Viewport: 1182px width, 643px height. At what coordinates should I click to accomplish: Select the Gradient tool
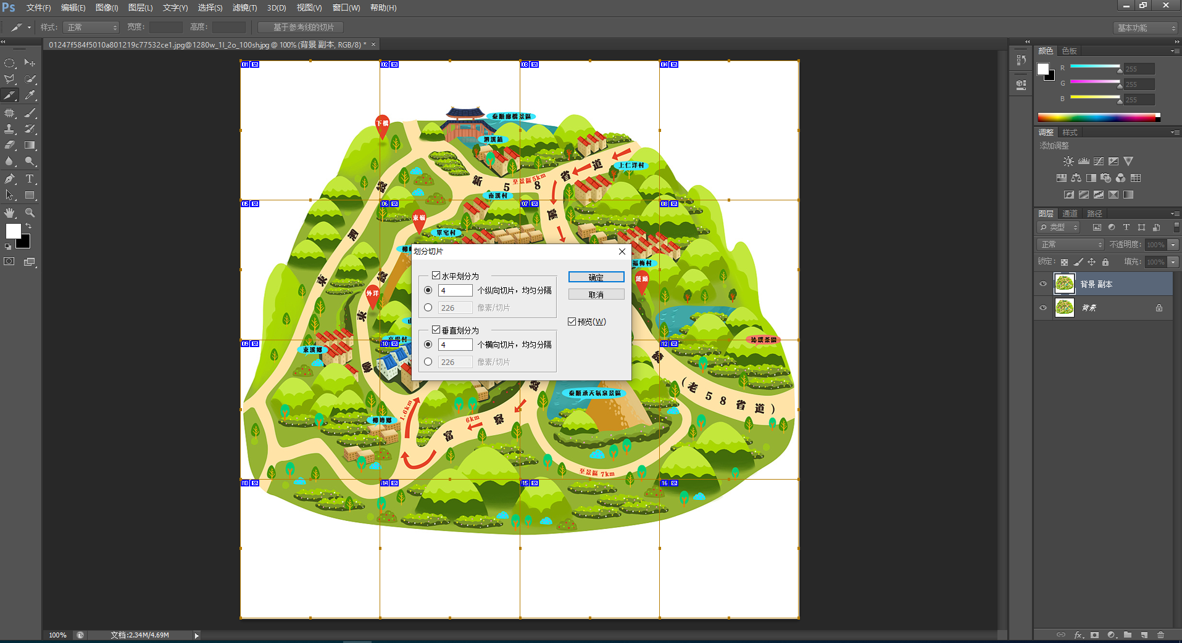(x=30, y=145)
